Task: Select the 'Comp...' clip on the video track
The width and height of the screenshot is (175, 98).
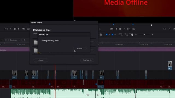Action: 101,84
